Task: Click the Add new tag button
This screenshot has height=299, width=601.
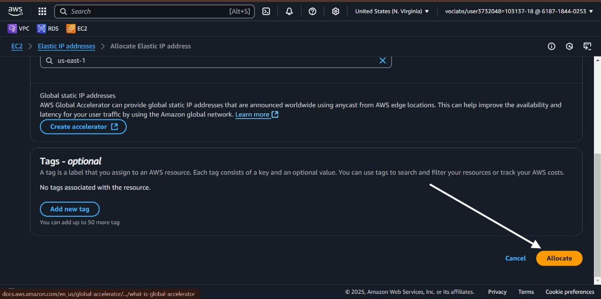Action: coord(69,209)
